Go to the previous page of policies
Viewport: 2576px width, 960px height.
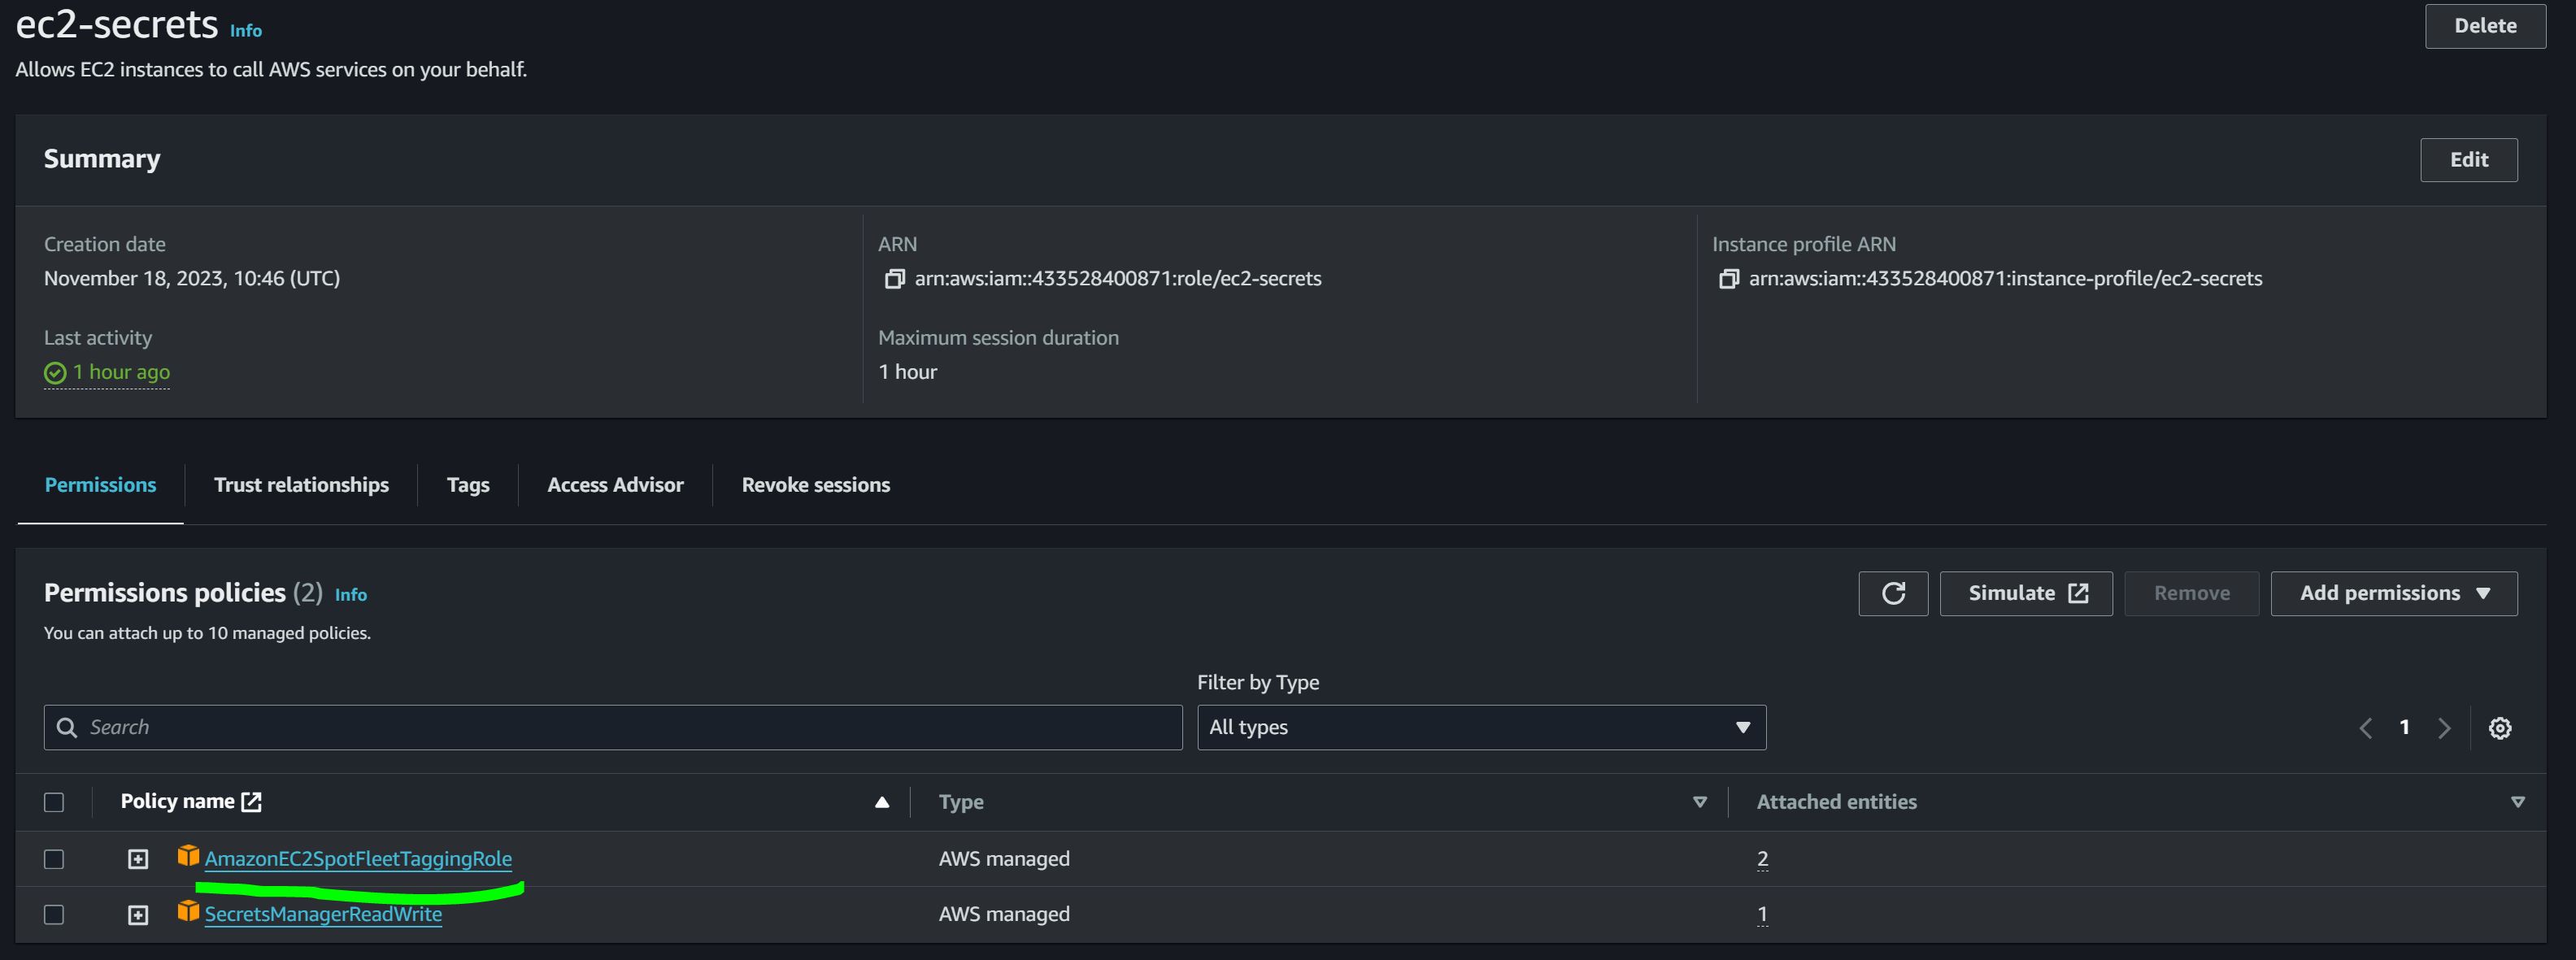pos(2365,728)
